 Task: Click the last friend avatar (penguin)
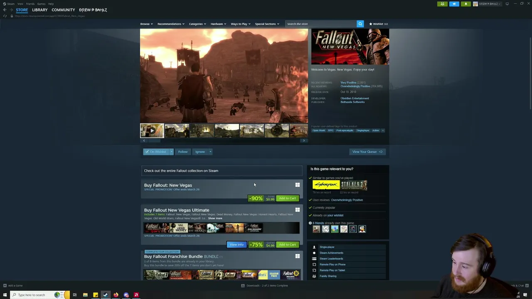[x=362, y=229]
